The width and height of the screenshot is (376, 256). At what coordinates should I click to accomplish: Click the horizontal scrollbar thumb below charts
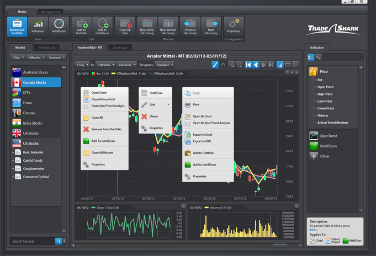coord(280,246)
